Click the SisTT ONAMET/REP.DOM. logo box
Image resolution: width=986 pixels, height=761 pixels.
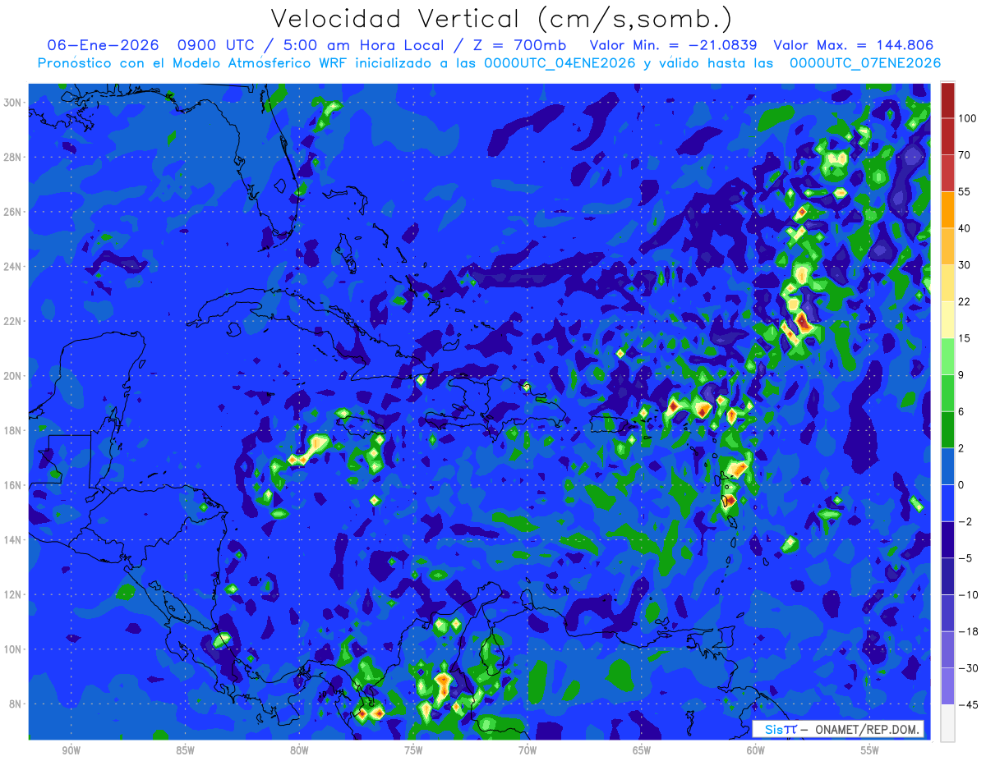click(x=838, y=730)
